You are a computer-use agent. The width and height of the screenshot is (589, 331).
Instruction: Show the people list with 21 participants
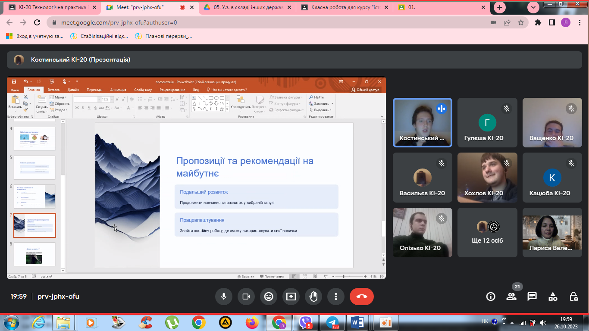(x=511, y=297)
